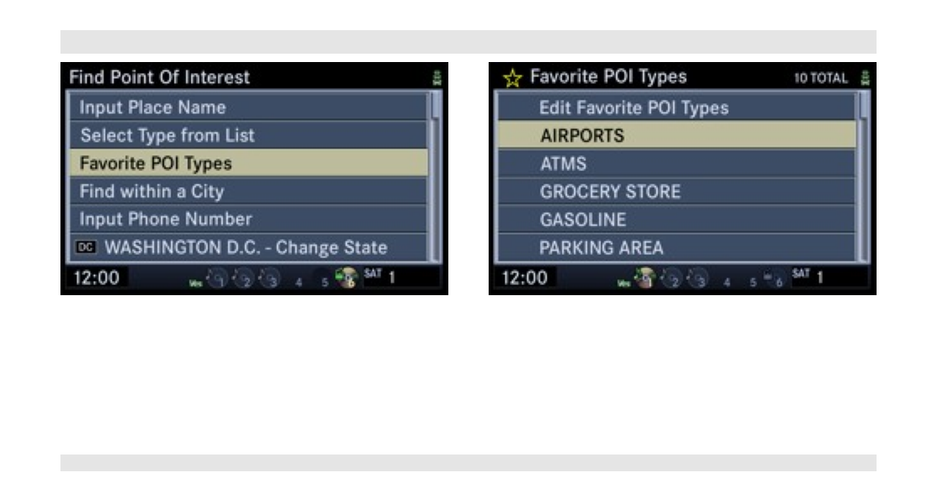Click the yellow star icon beside Favorite POI Types
Viewport: 937px width, 483px height.
point(512,78)
